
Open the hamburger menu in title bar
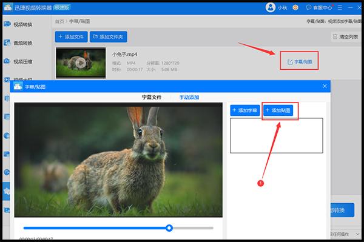(x=340, y=7)
